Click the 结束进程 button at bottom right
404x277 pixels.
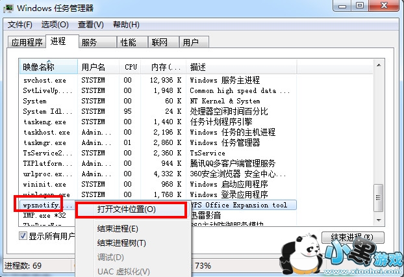pos(353,237)
